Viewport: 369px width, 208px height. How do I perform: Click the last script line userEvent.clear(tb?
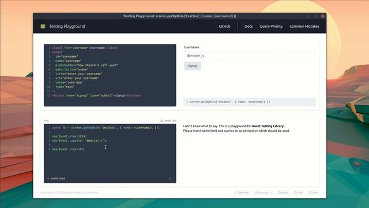(x=68, y=149)
